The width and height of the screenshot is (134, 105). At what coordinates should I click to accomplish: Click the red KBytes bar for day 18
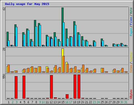[75, 87]
